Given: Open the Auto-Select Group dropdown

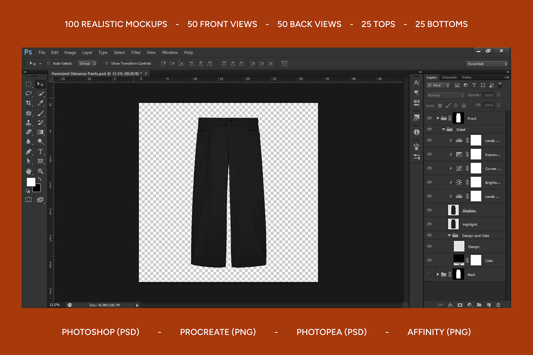Looking at the screenshot, I should (87, 63).
